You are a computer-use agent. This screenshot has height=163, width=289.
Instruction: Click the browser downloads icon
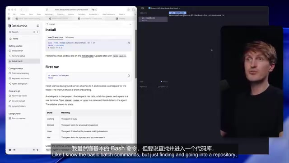coord(128,10)
